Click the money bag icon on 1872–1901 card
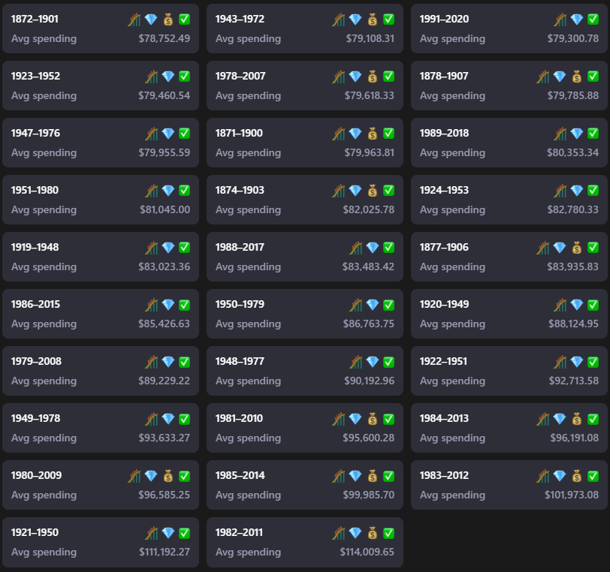Screen dimensions: 610x572 (168, 20)
